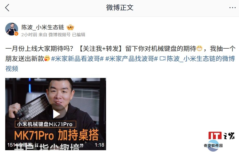
Task: Play the video with the center play button
Action: point(56,114)
